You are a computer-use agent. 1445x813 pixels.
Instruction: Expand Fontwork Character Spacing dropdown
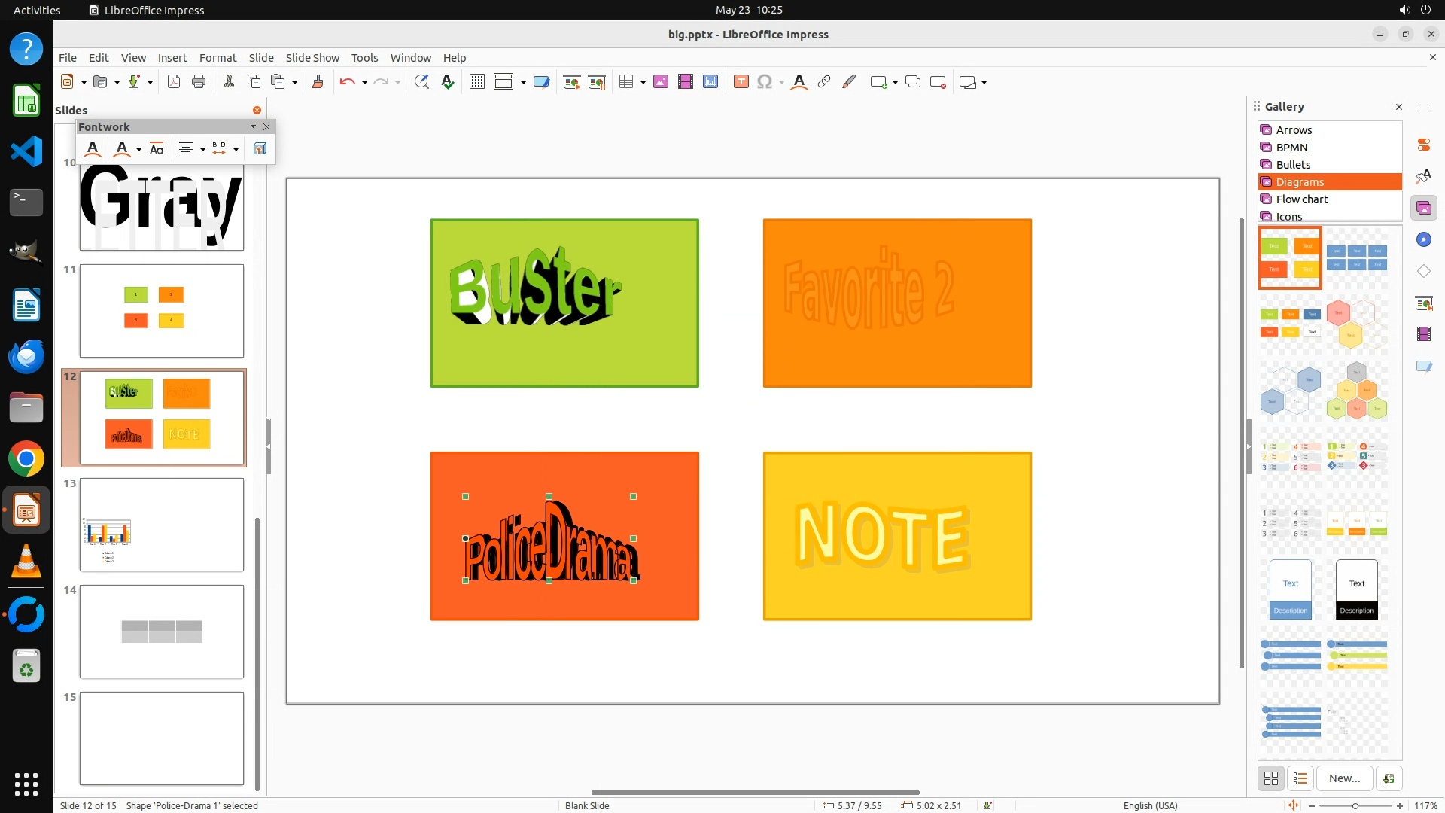point(236,149)
